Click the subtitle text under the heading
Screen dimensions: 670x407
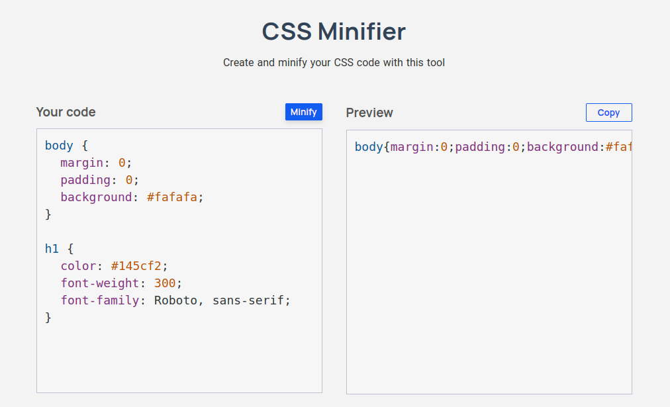(334, 63)
